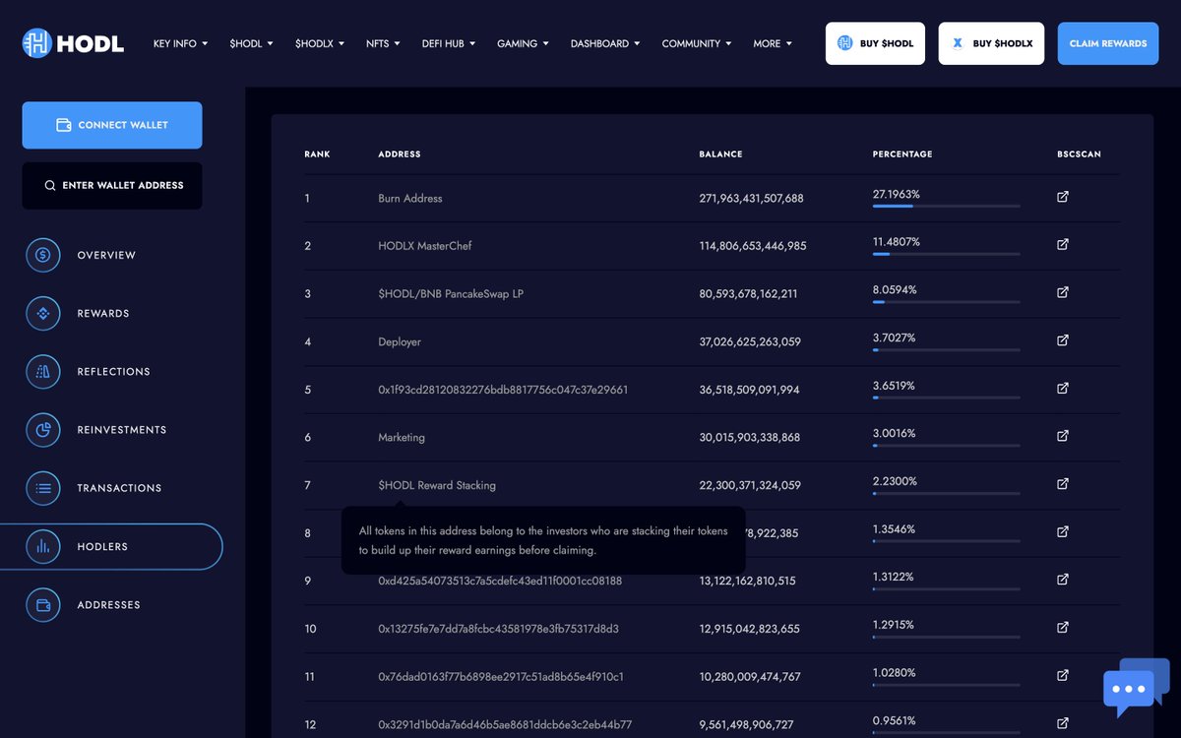Go to Rewards section
This screenshot has height=738, width=1181.
(103, 314)
